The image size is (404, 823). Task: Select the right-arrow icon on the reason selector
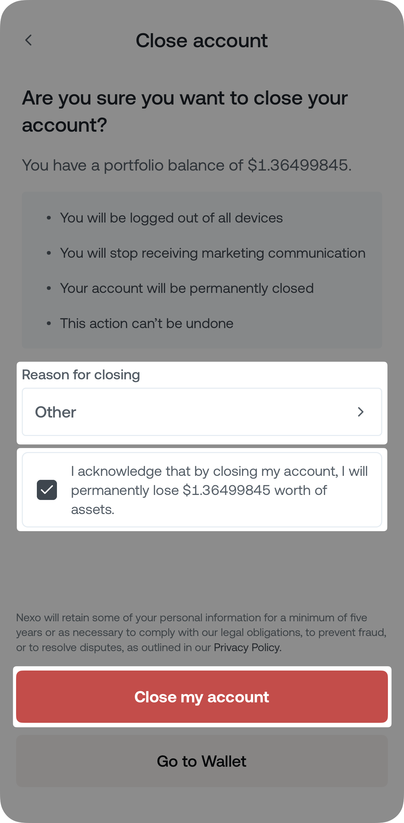[x=360, y=412]
